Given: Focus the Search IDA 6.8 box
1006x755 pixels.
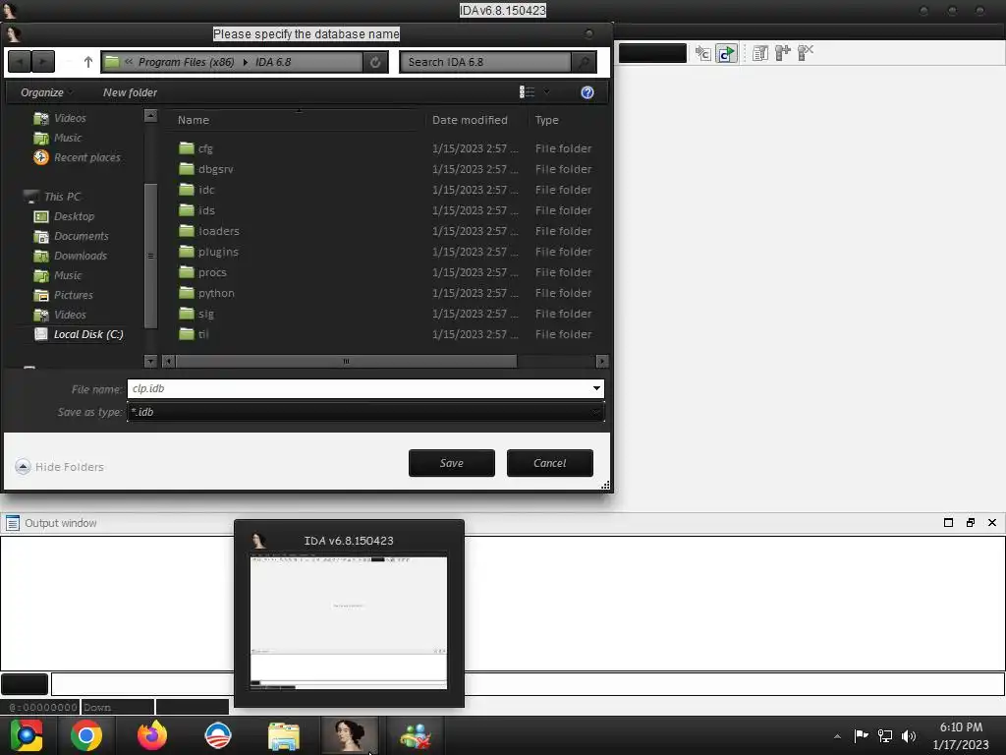Looking at the screenshot, I should pyautogui.click(x=485, y=62).
